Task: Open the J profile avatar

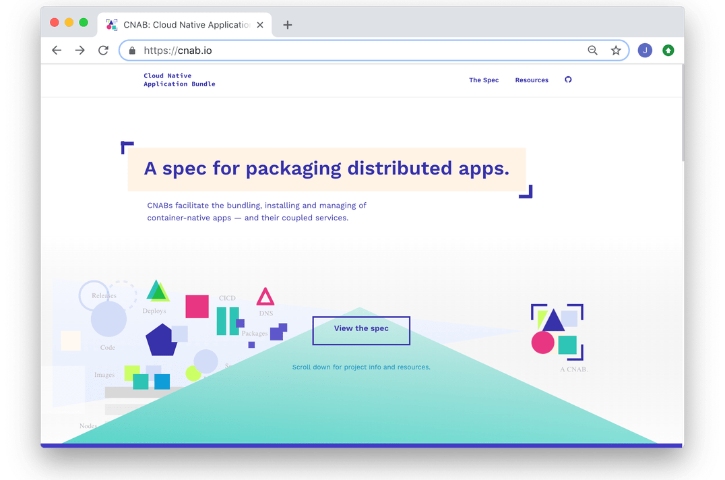Action: 645,51
